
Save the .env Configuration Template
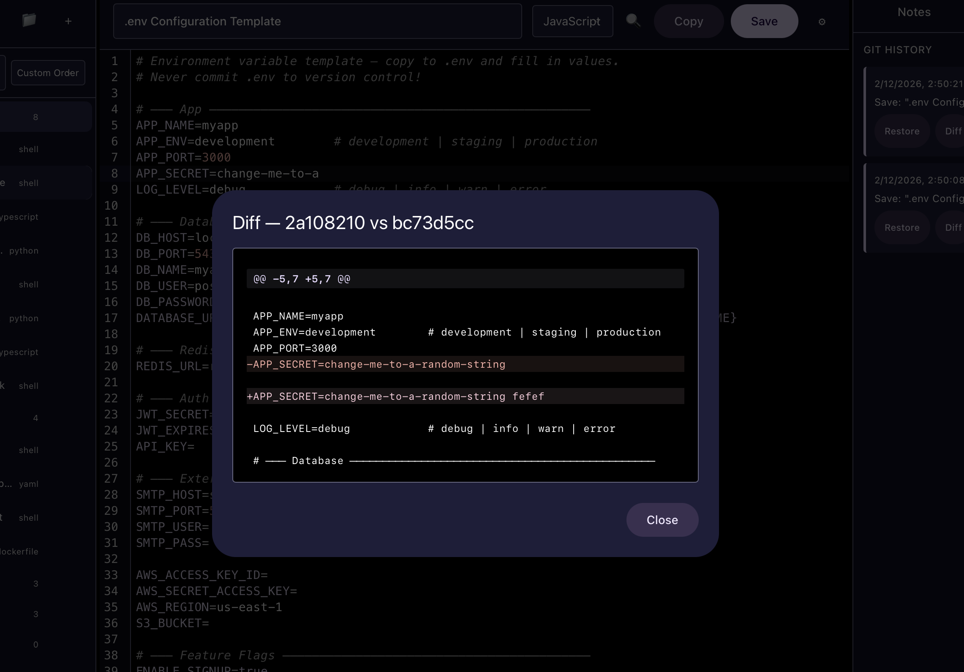point(764,21)
